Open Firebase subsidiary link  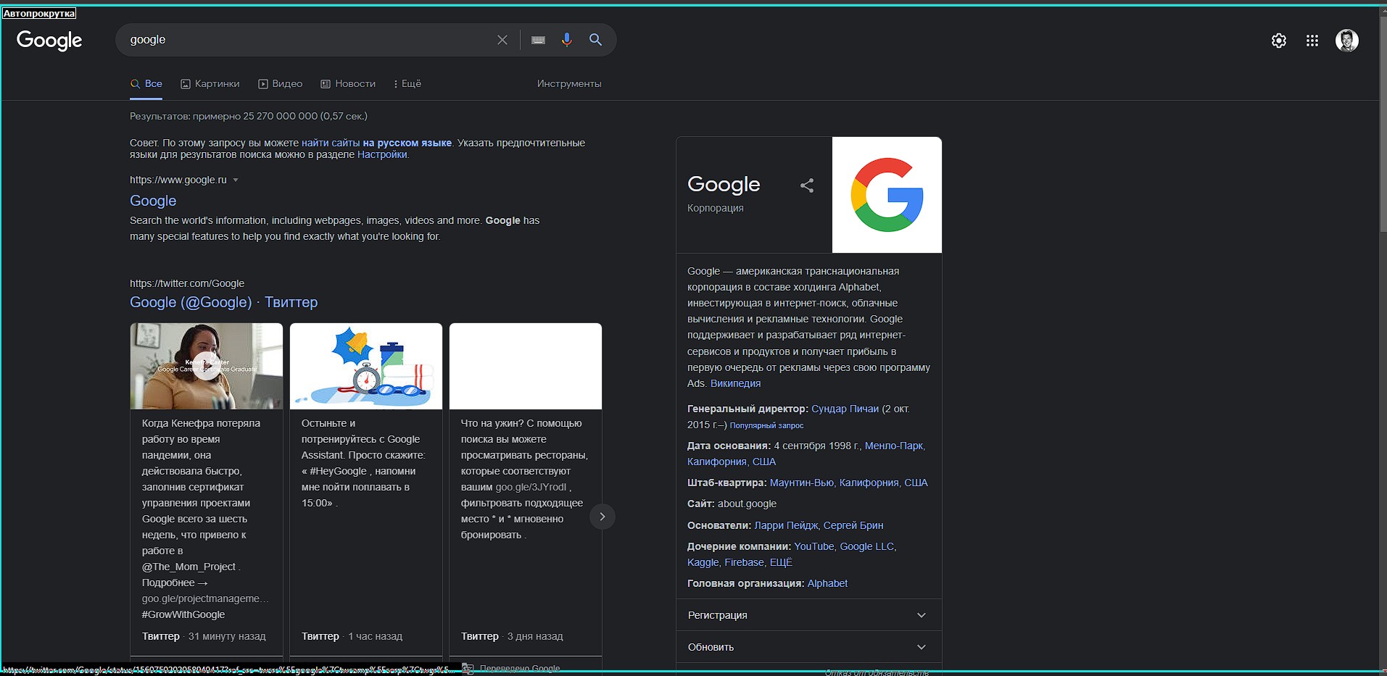[744, 562]
